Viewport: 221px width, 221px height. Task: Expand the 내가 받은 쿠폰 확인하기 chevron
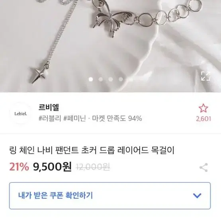click(197, 196)
